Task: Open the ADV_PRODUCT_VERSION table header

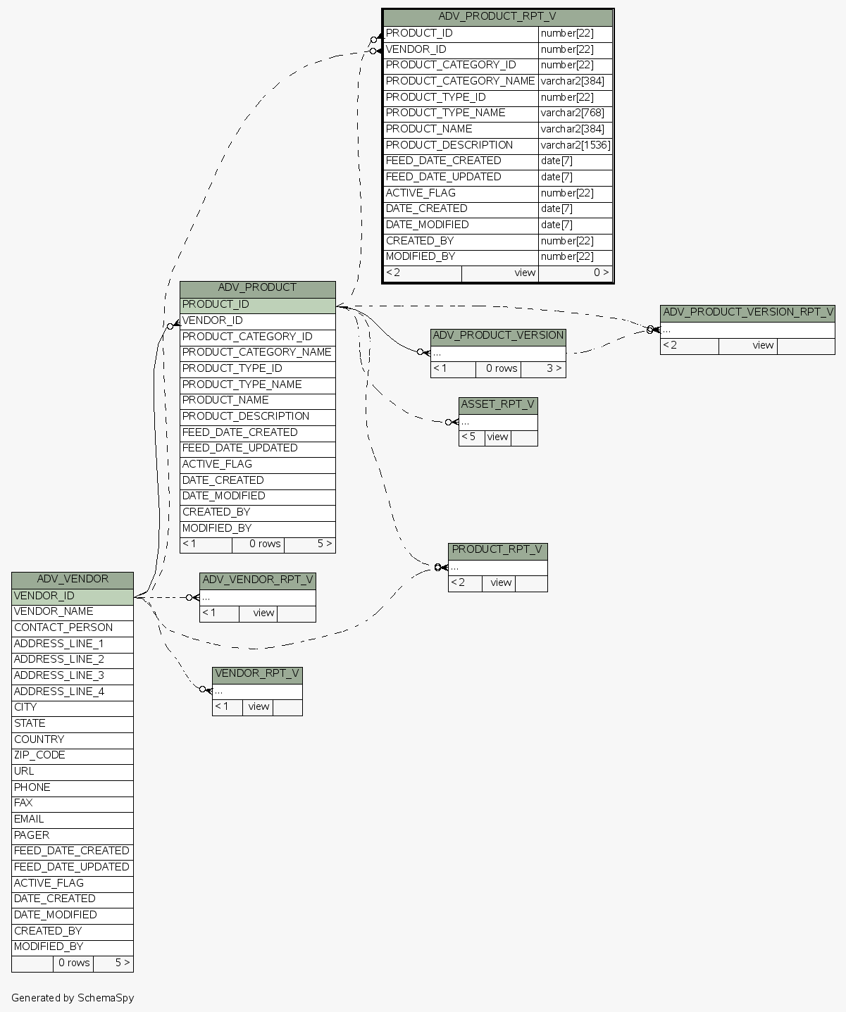Action: (498, 336)
